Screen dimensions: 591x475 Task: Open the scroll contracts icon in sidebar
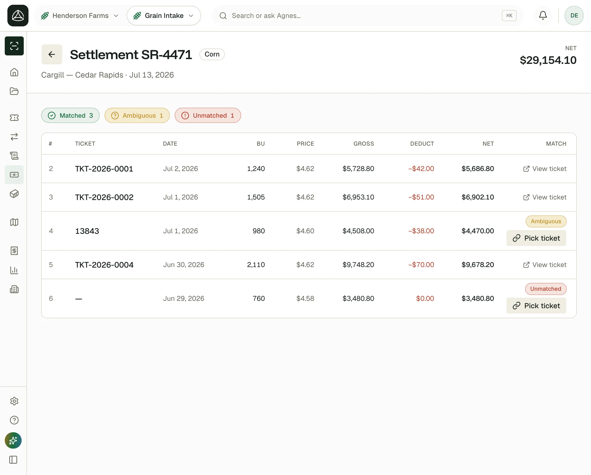click(x=14, y=156)
